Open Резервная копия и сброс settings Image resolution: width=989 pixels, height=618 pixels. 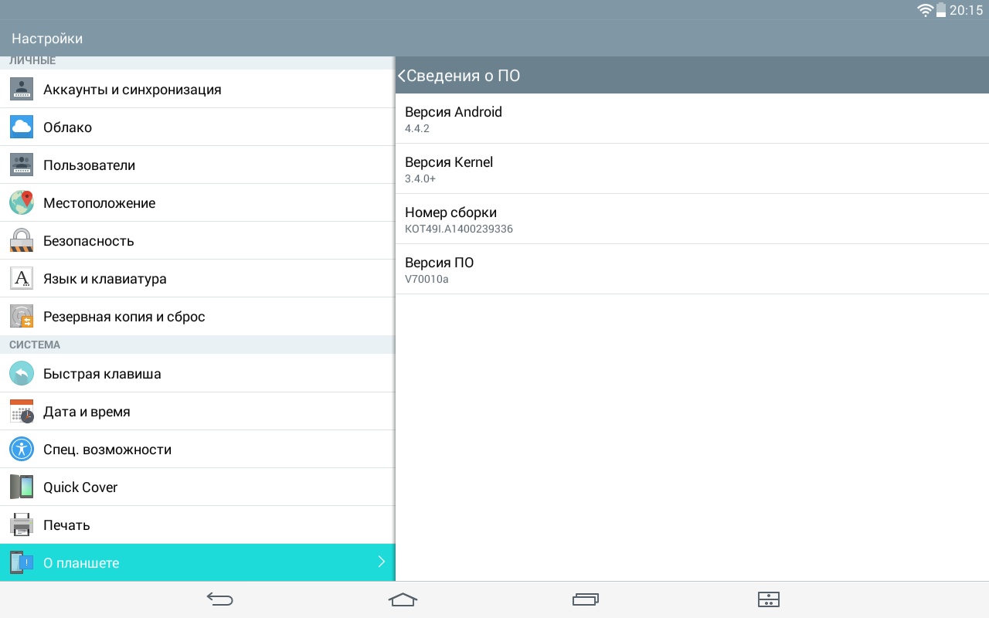pos(124,317)
